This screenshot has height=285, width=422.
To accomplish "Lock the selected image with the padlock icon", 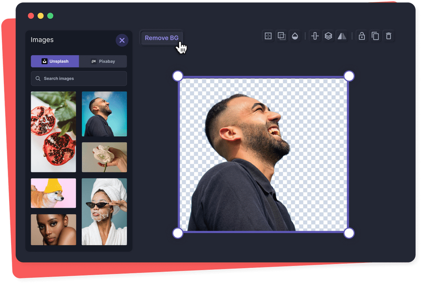I will pyautogui.click(x=361, y=36).
